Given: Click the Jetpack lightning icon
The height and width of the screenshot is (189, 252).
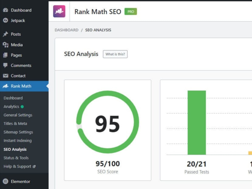Looking at the screenshot, I should [x=6, y=20].
